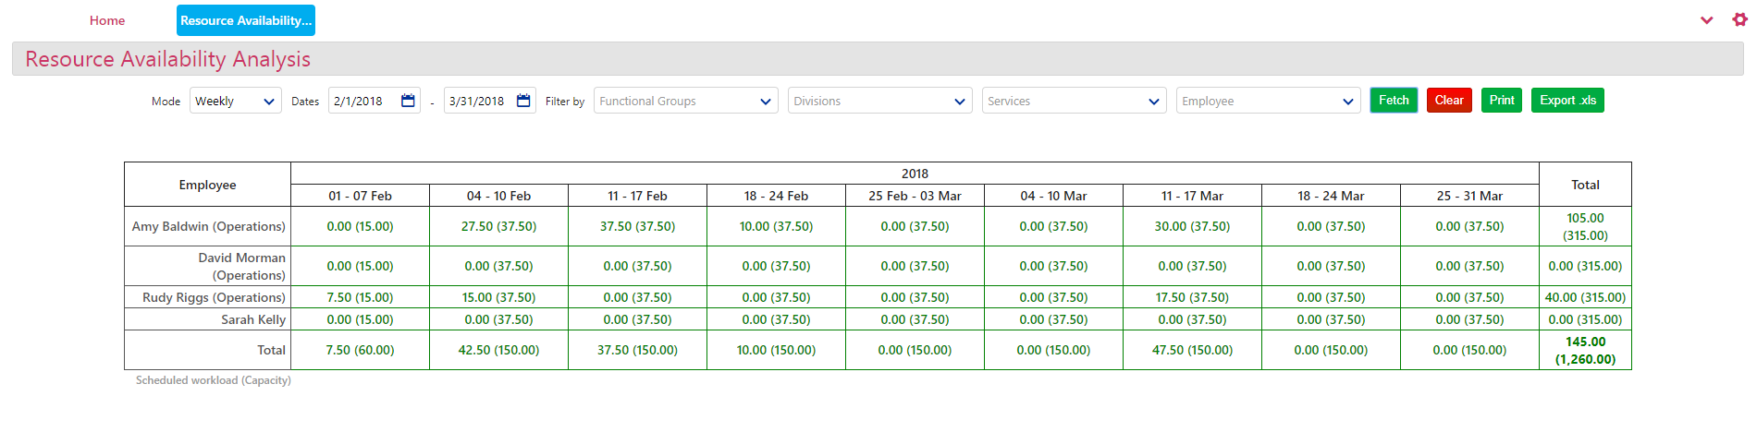
Task: Click Amy Baldwin's 27.50 (37.50) cell
Action: click(498, 226)
